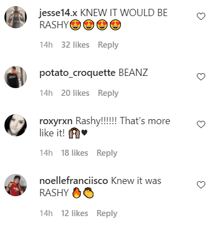Reply to the BEANZ comment
This screenshot has height=225, width=213.
[x=108, y=93]
